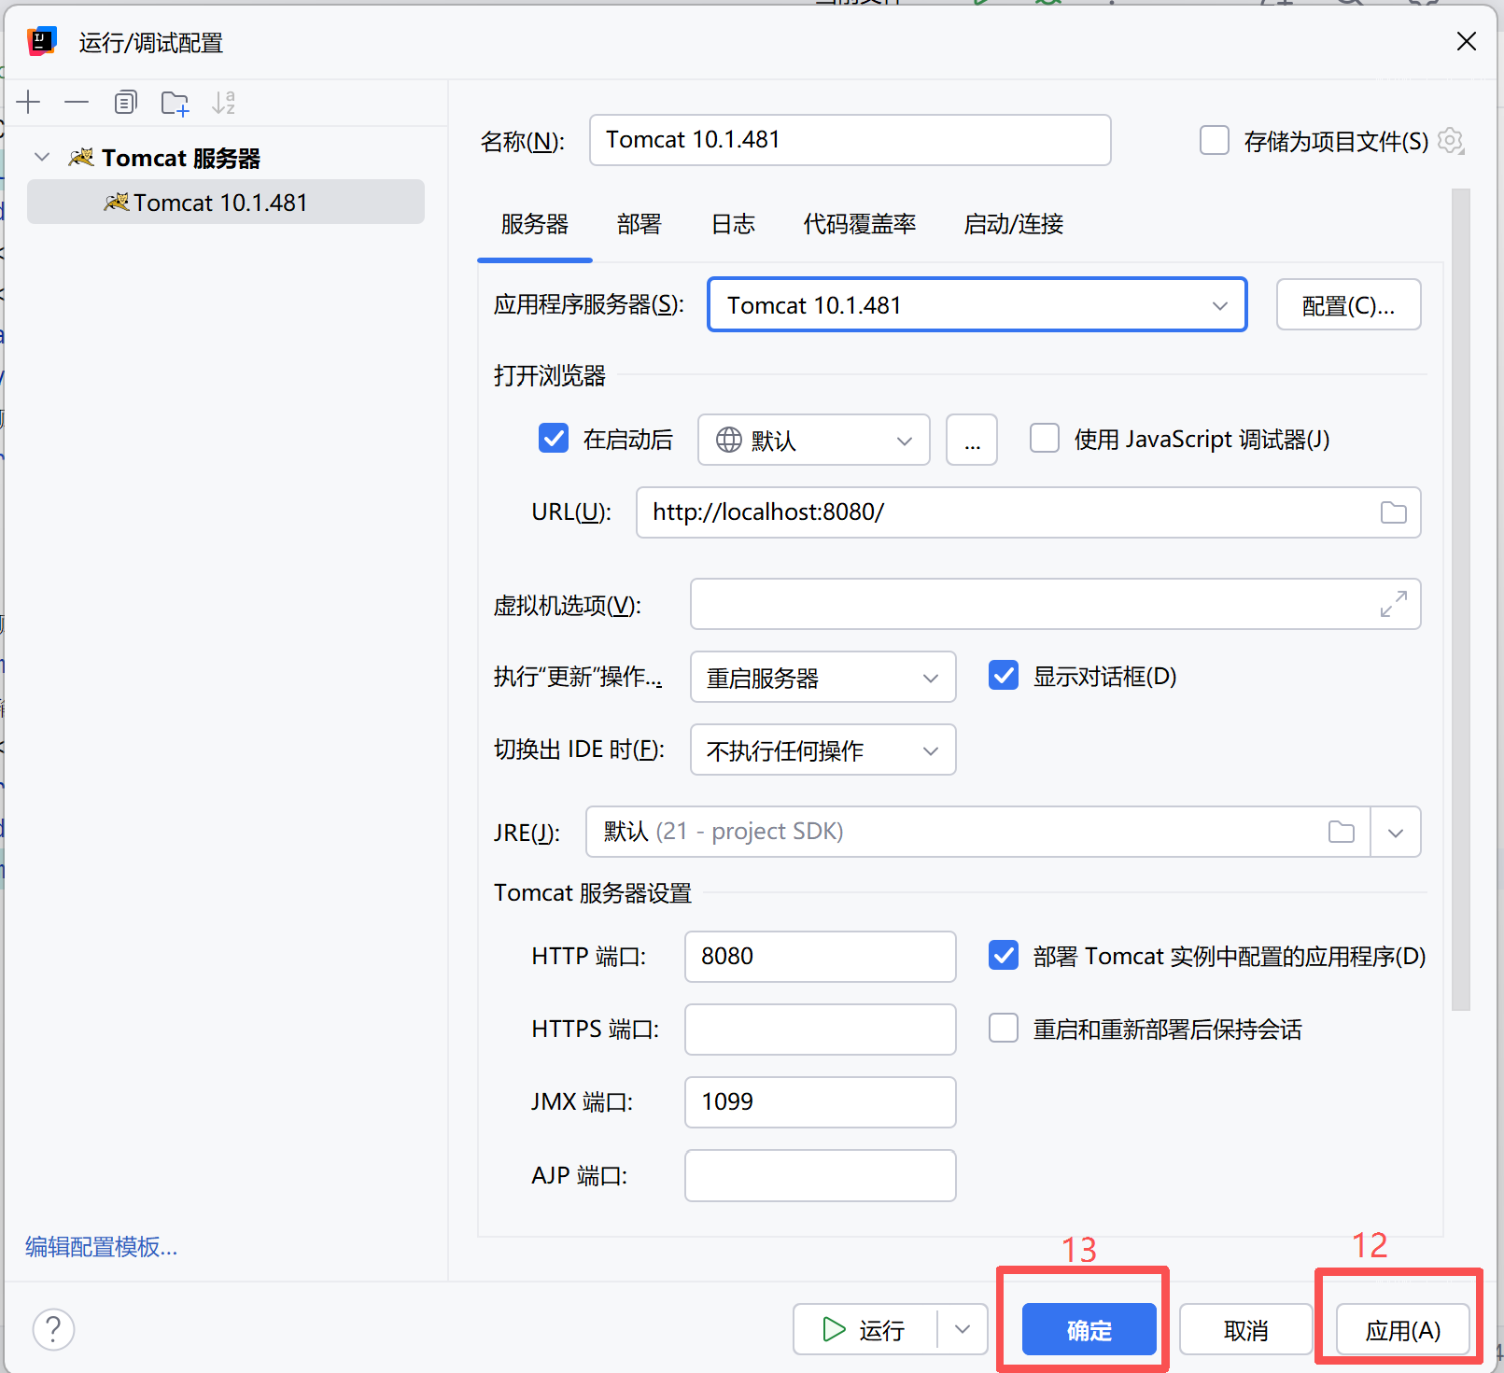Open the JRE dropdown arrow
This screenshot has width=1504, height=1373.
coord(1395,833)
